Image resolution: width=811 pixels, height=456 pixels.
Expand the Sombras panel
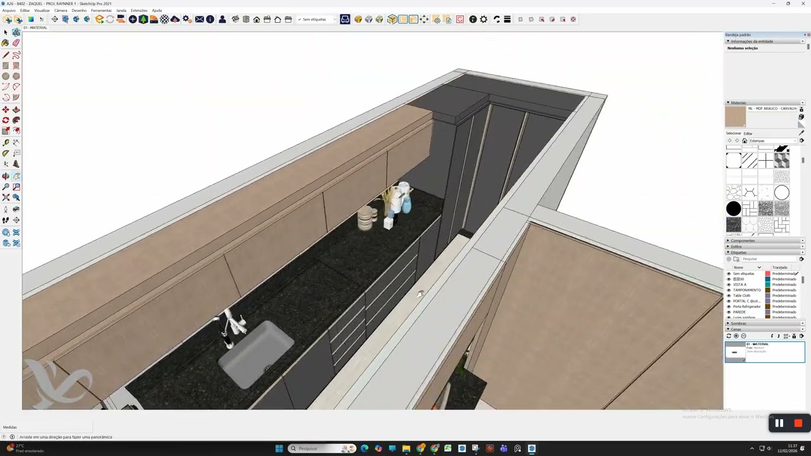pyautogui.click(x=728, y=323)
